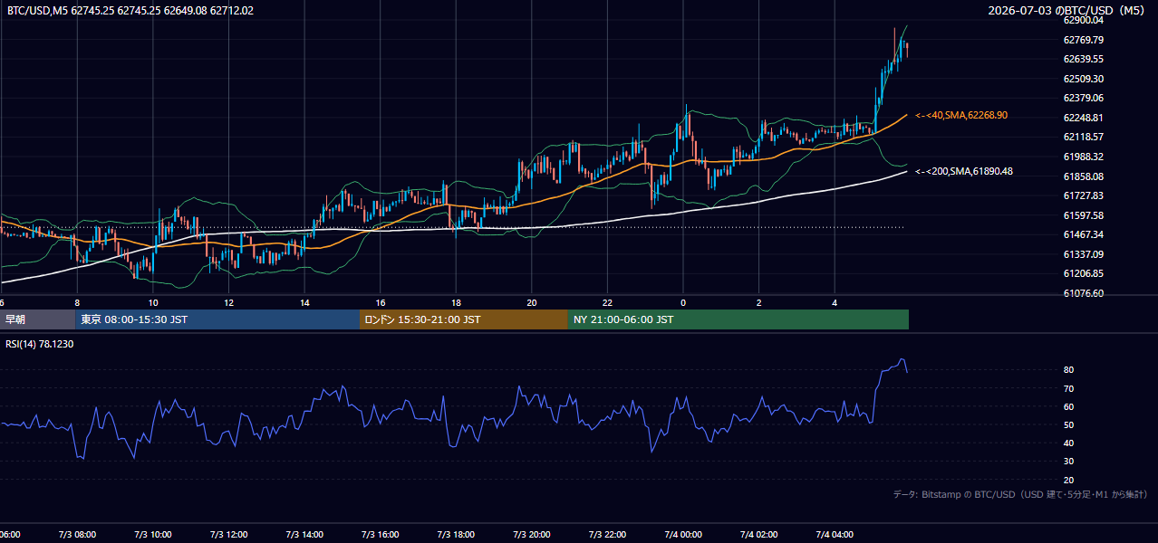The width and height of the screenshot is (1158, 543).
Task: Click the 7/4 04:00 bottom time label
Action: coord(835,534)
